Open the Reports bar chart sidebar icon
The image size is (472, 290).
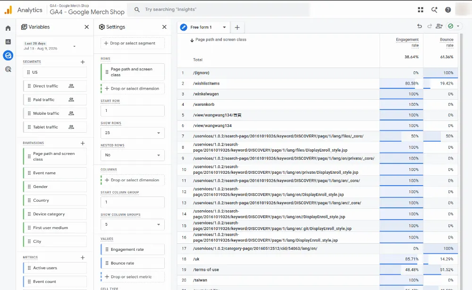point(8,42)
